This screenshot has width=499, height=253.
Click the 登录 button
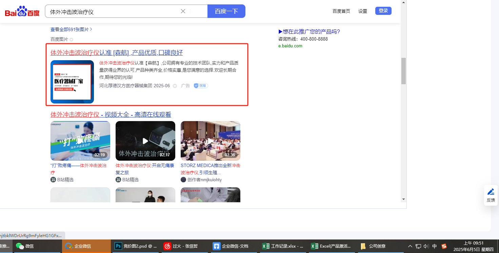383,11
